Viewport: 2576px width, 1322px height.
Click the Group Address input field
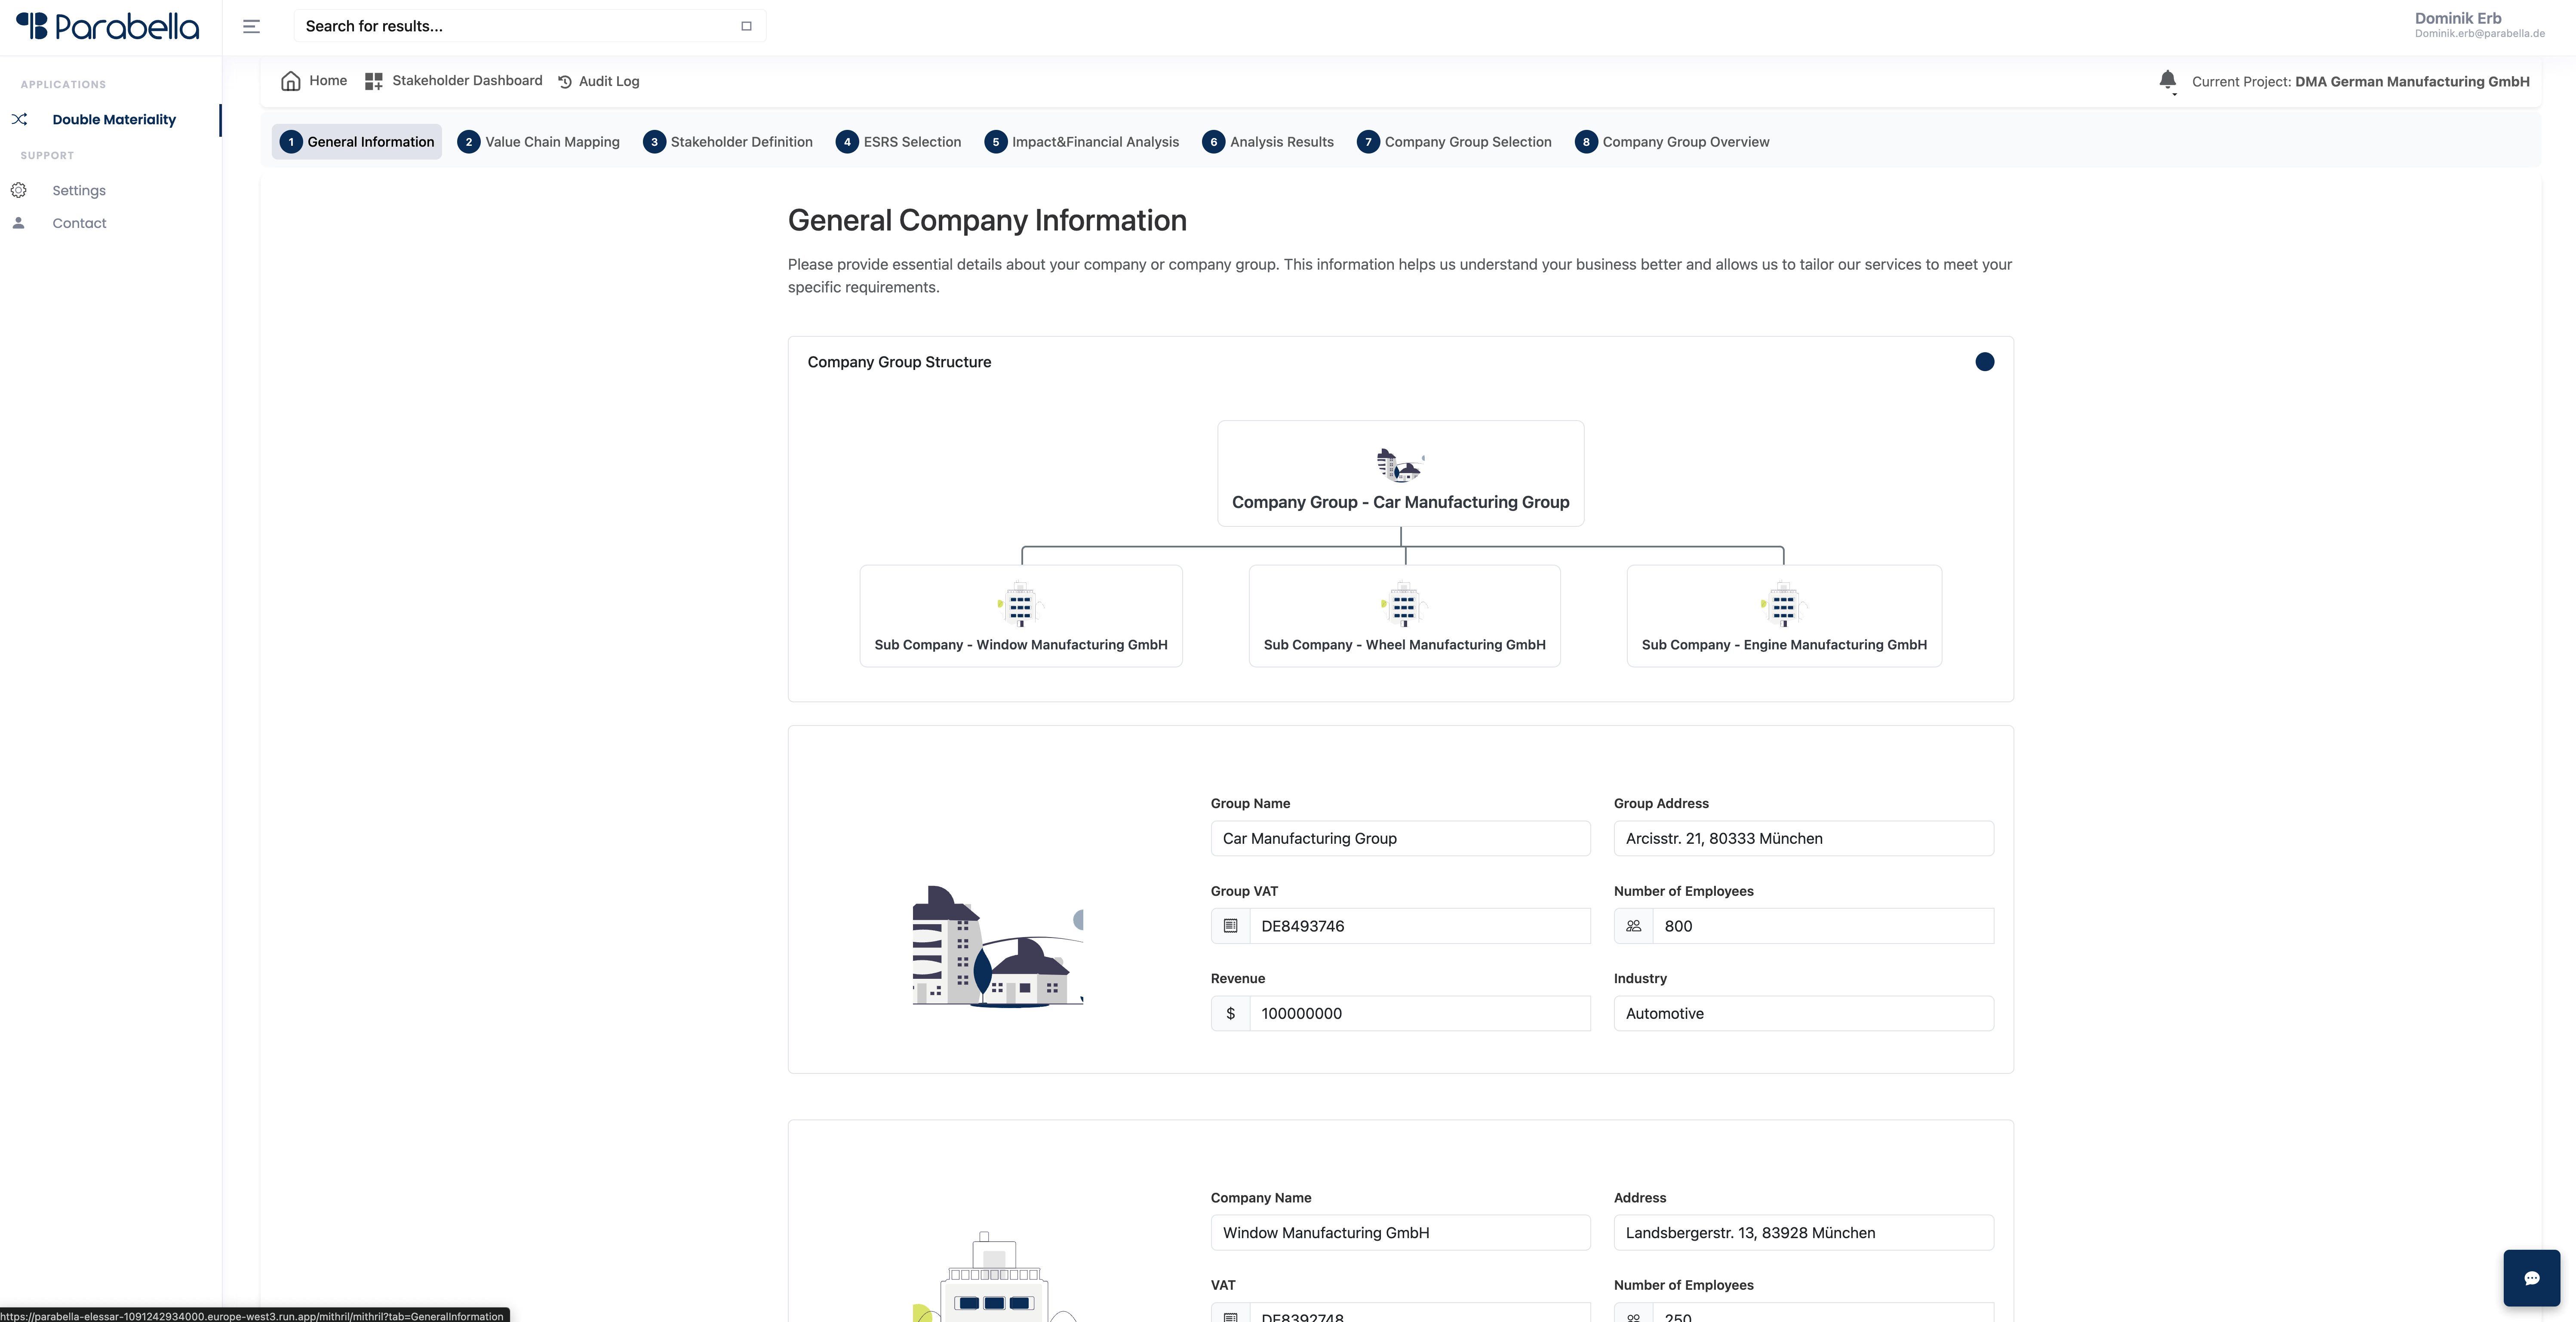point(1803,838)
